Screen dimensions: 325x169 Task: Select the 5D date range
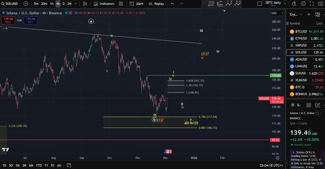tap(11, 165)
